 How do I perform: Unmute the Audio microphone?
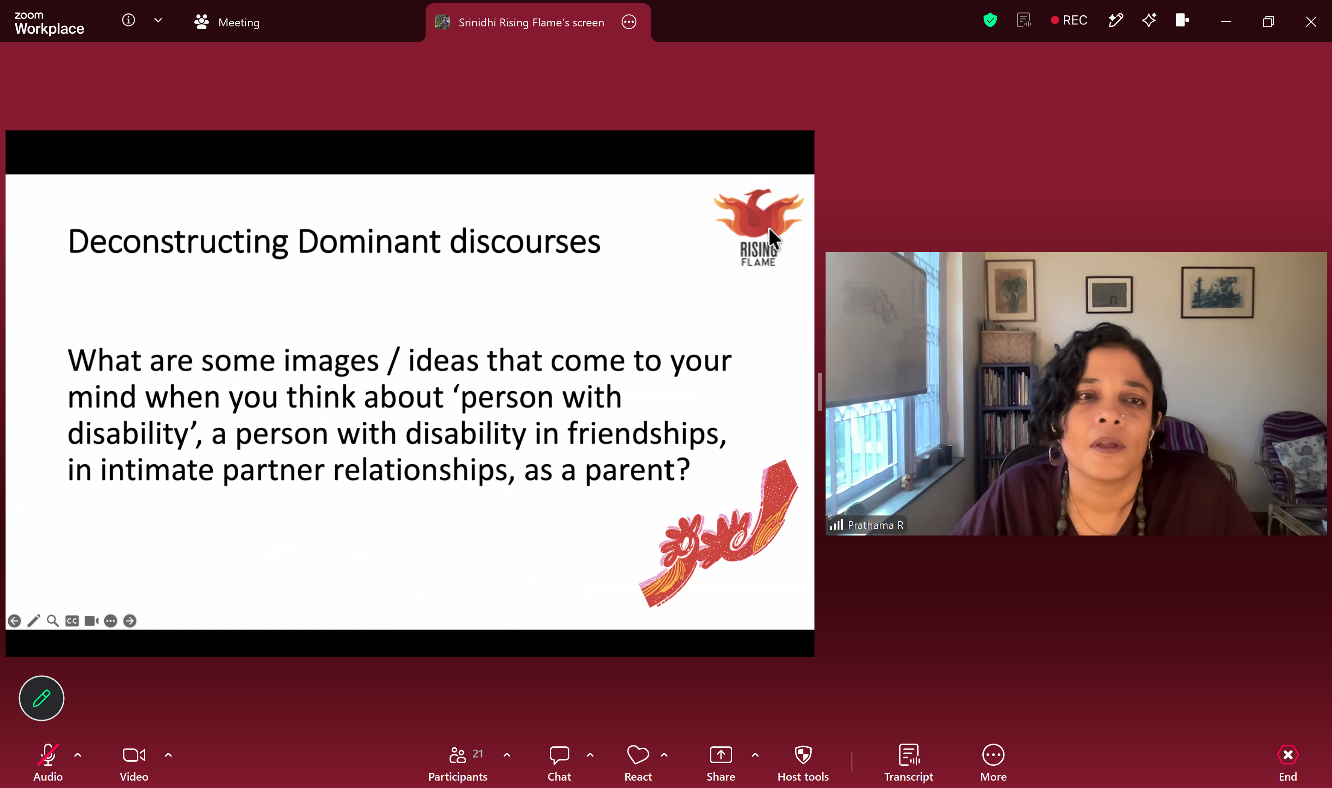pyautogui.click(x=48, y=763)
